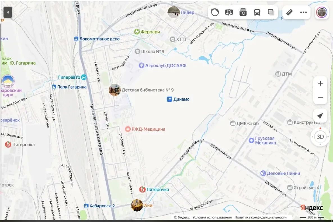Open Условия использования link
This screenshot has width=333, height=222.
point(212,217)
